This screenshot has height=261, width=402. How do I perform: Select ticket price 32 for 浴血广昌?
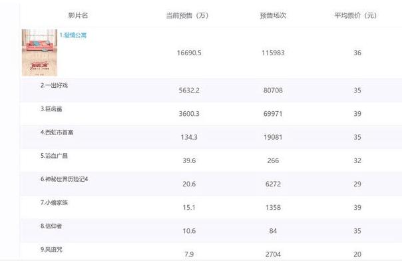(x=357, y=160)
